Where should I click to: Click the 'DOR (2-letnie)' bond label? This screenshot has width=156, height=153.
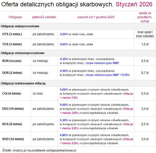12,73
